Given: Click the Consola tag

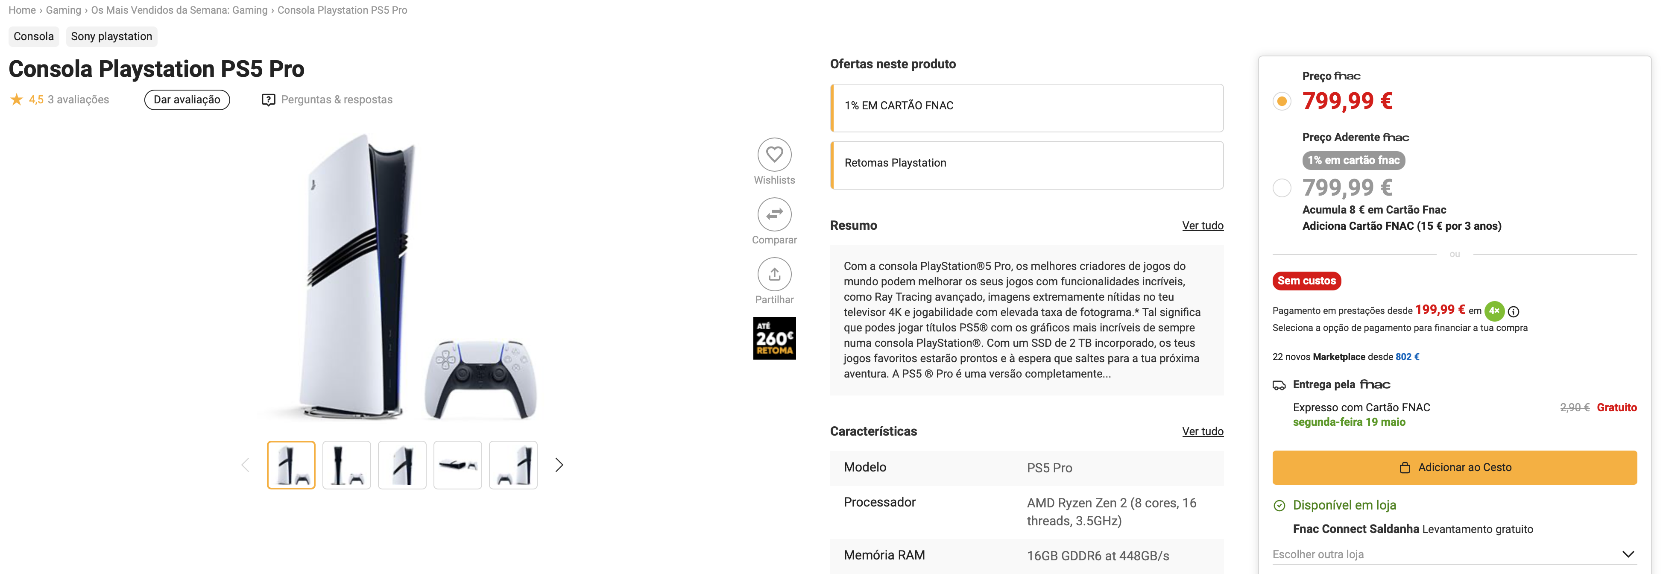Looking at the screenshot, I should [x=34, y=36].
